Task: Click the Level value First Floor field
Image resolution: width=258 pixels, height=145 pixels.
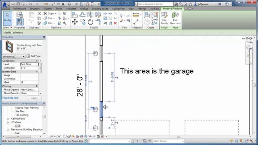Action: (x=29, y=64)
